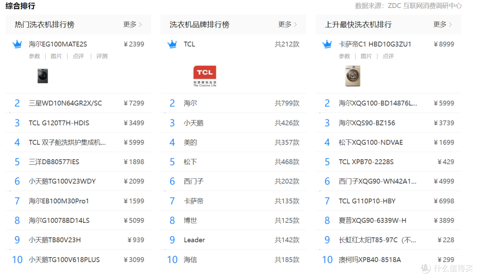
Task: Open 参数 under 海尔EG100MATE2S
Action: pyautogui.click(x=34, y=56)
